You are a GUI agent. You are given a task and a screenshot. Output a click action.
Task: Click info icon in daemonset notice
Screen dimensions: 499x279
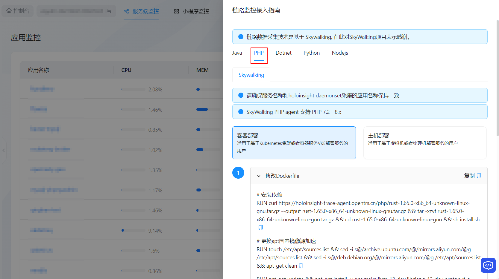pos(241,95)
